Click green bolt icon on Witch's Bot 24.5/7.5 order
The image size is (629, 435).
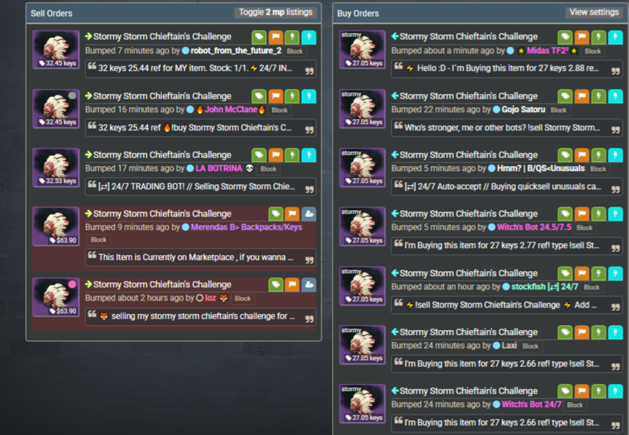click(x=598, y=214)
